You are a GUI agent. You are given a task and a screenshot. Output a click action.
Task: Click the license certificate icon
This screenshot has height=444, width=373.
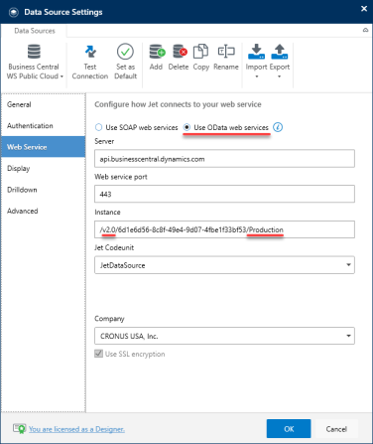click(x=20, y=429)
